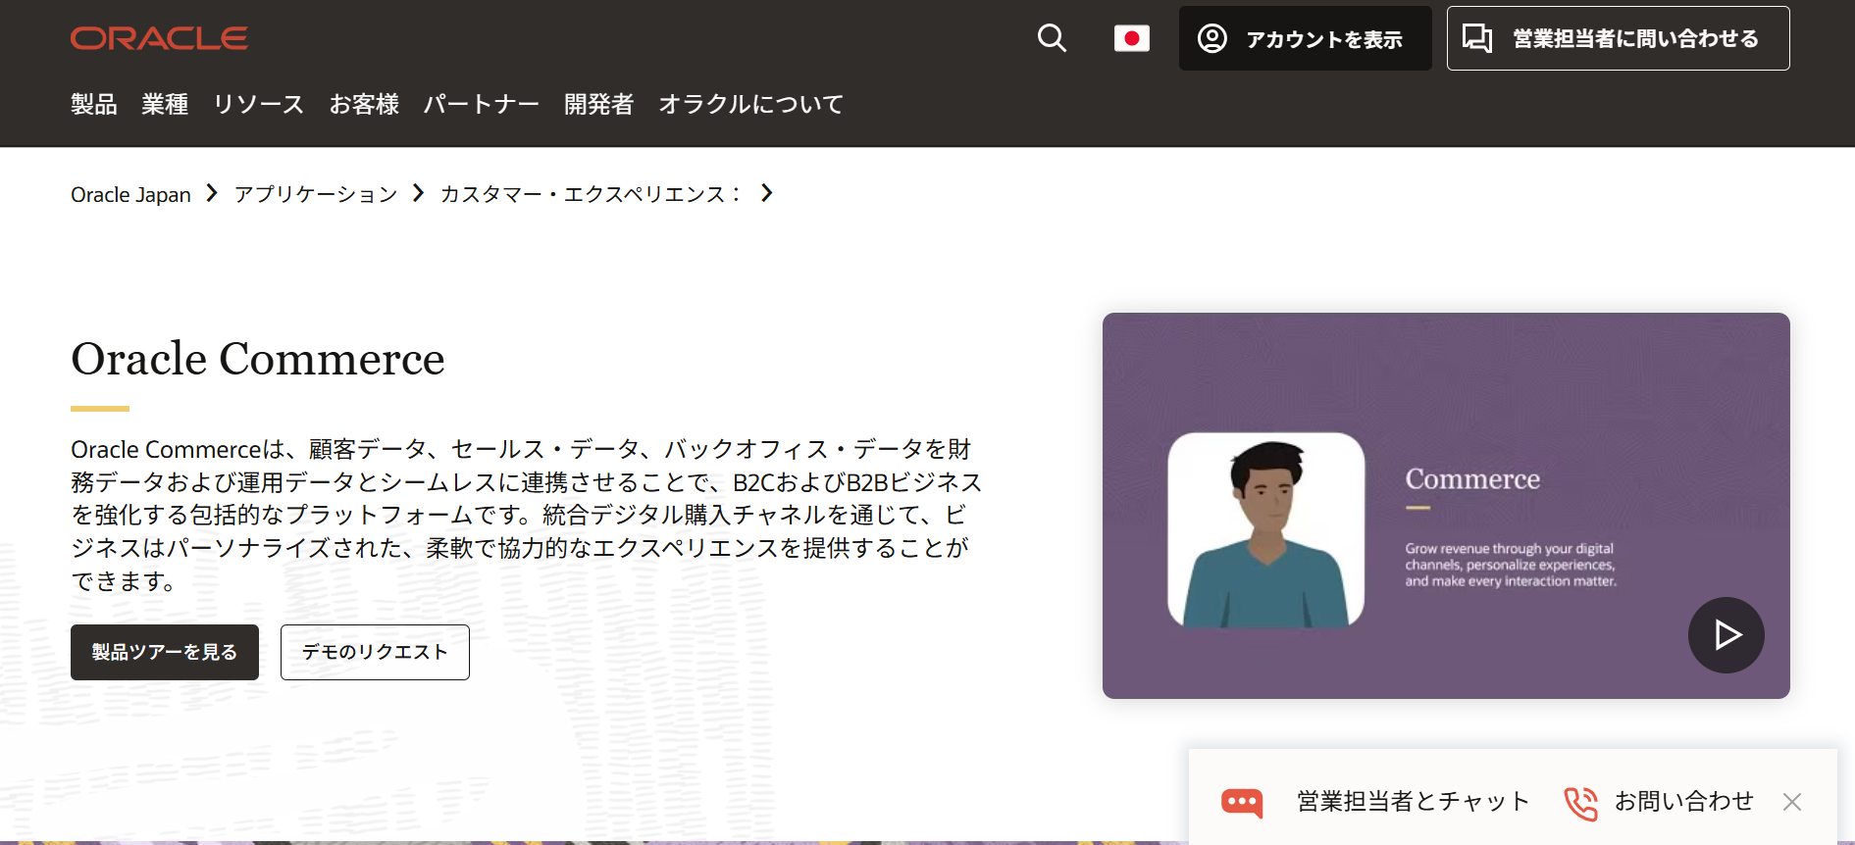Click アカウントを表示 account button
The image size is (1855, 845).
coord(1305,38)
